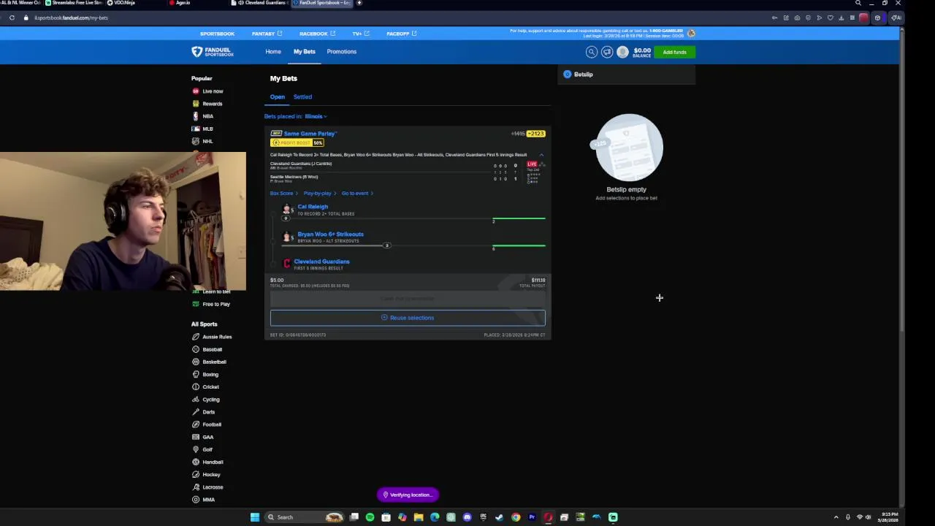Open the Box Score link
Viewport: 935px width, 526px height.
click(283, 194)
